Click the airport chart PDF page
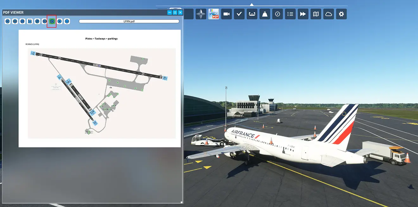The width and height of the screenshot is (418, 207). click(x=100, y=88)
